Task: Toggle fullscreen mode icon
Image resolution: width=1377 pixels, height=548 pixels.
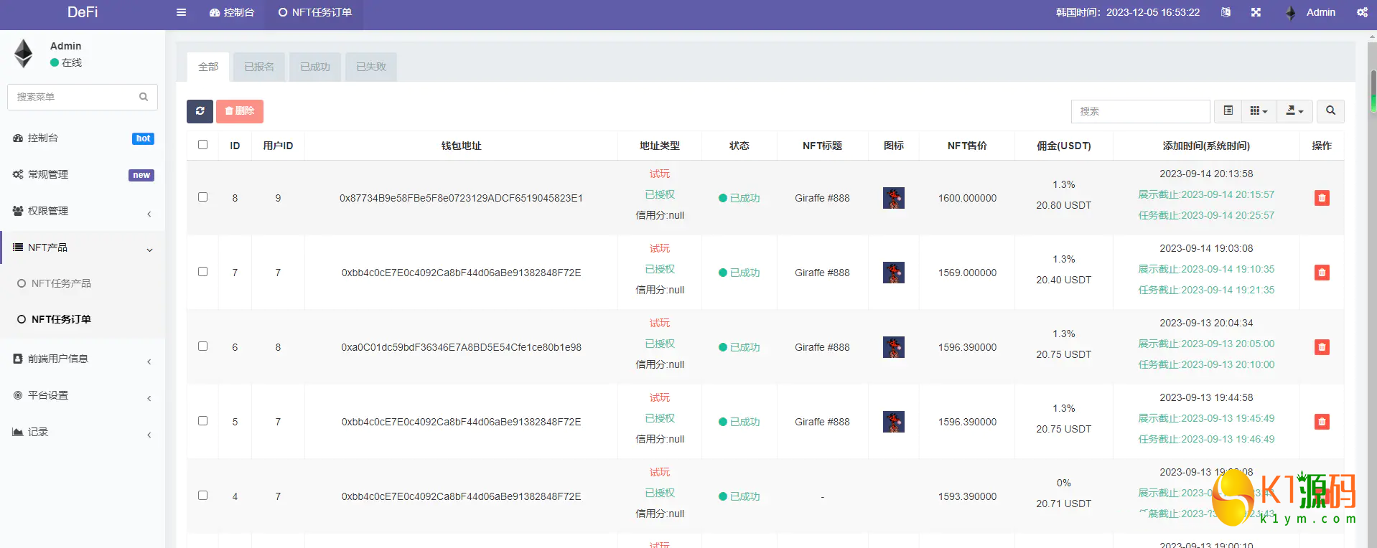Action: (x=1256, y=12)
